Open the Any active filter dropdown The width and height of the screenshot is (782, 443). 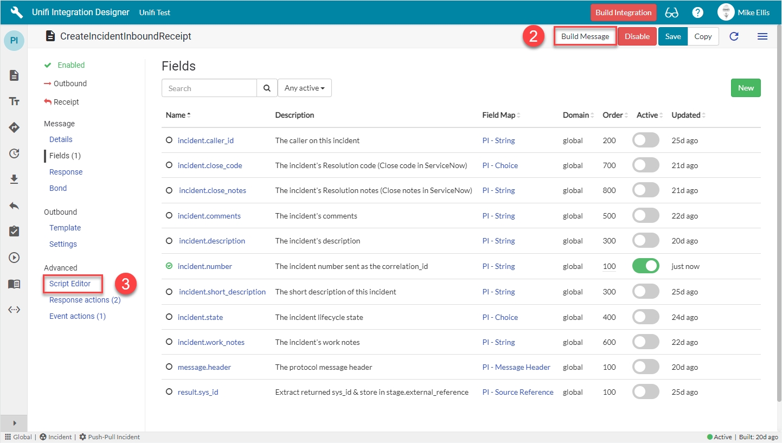click(304, 88)
